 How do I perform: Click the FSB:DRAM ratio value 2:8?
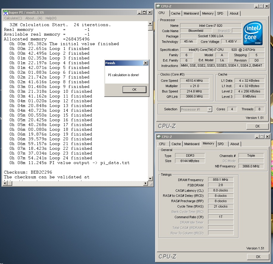tap(221, 185)
